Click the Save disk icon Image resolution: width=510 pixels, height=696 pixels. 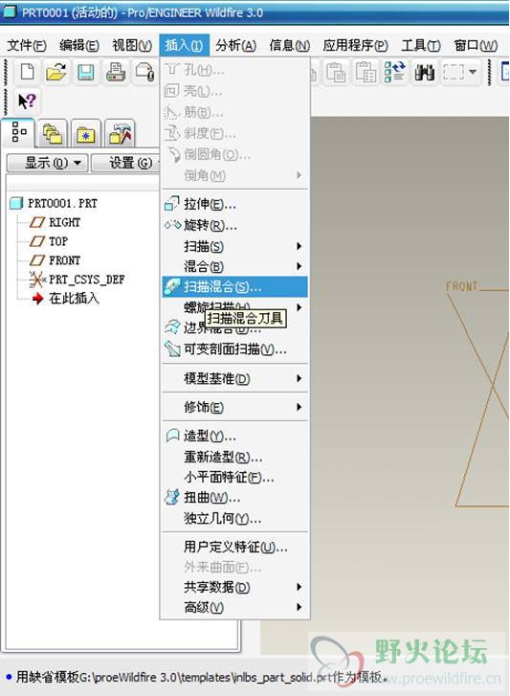point(85,72)
